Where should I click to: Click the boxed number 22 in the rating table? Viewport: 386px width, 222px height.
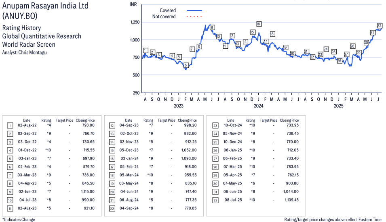pyautogui.click(x=112, y=209)
